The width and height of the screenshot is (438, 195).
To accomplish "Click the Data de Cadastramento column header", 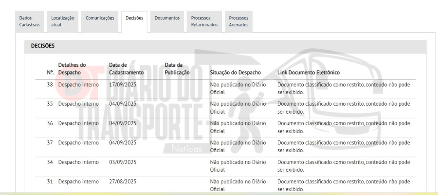I will coord(126,69).
